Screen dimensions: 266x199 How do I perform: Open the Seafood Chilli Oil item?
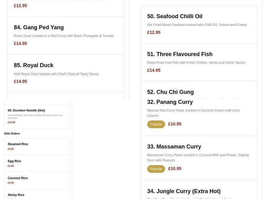(x=174, y=16)
